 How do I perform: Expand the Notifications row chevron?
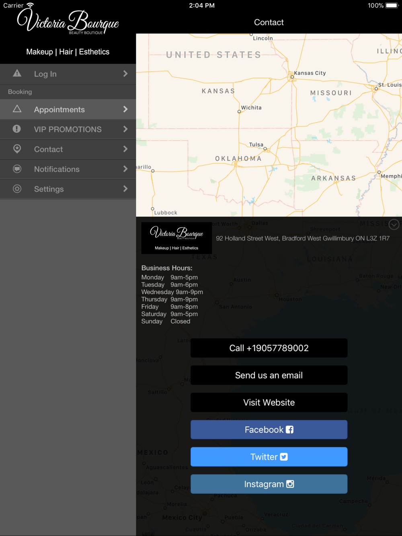click(x=125, y=169)
